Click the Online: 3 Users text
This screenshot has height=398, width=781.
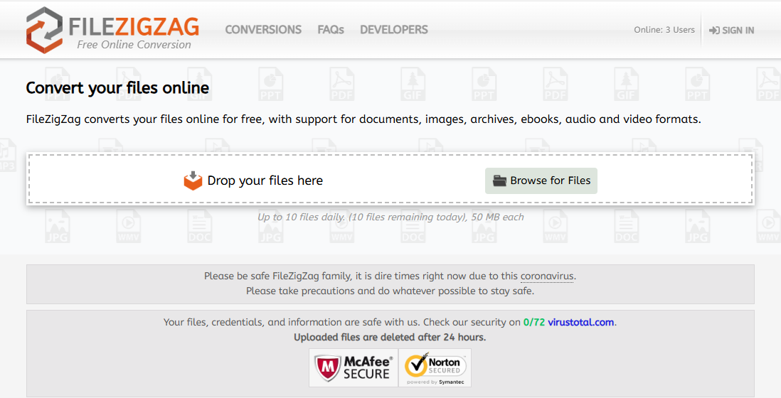[x=664, y=30]
